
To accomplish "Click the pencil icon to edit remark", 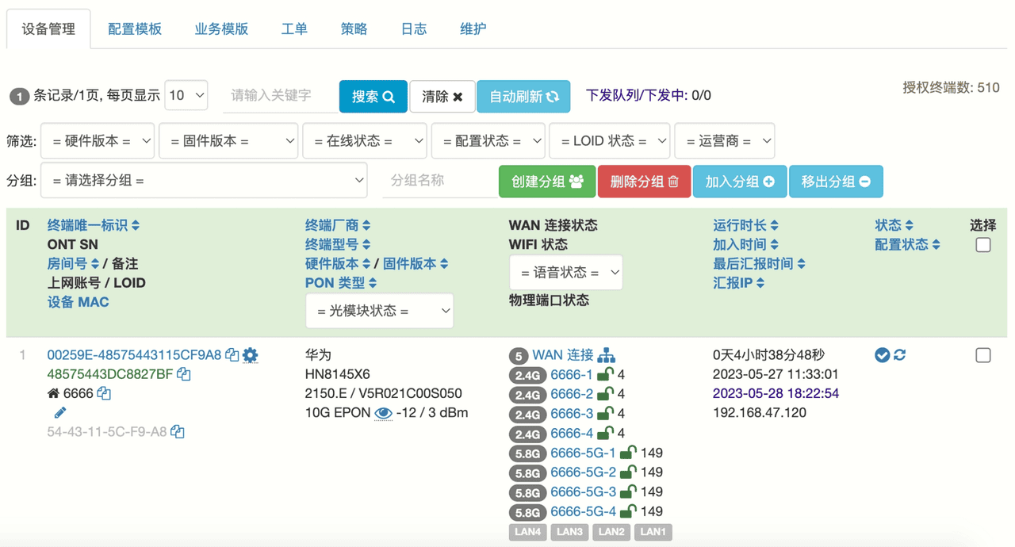I will 60,412.
